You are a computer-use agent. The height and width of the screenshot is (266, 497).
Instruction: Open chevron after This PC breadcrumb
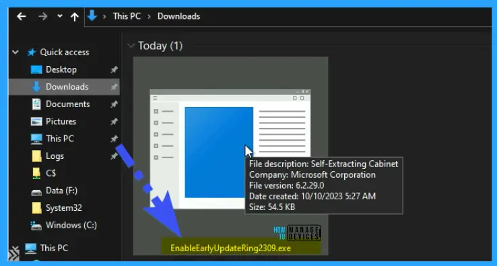click(149, 16)
